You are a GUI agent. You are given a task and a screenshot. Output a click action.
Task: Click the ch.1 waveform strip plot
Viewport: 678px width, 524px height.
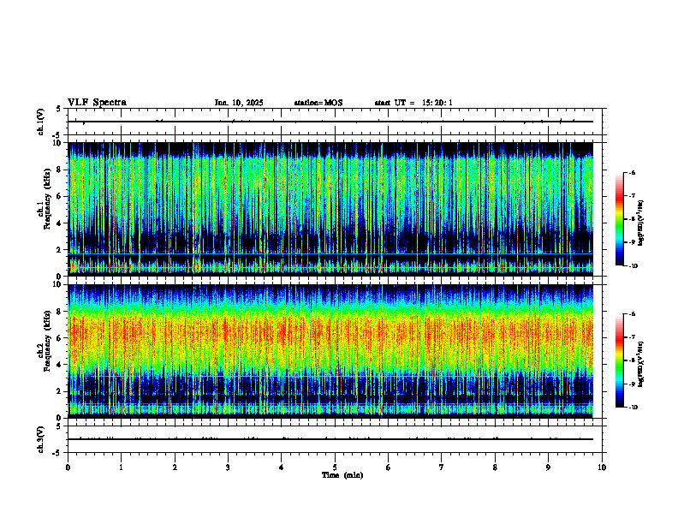[335, 122]
